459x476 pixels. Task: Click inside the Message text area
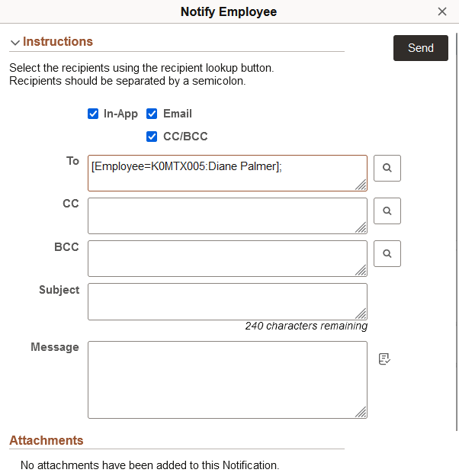[227, 380]
